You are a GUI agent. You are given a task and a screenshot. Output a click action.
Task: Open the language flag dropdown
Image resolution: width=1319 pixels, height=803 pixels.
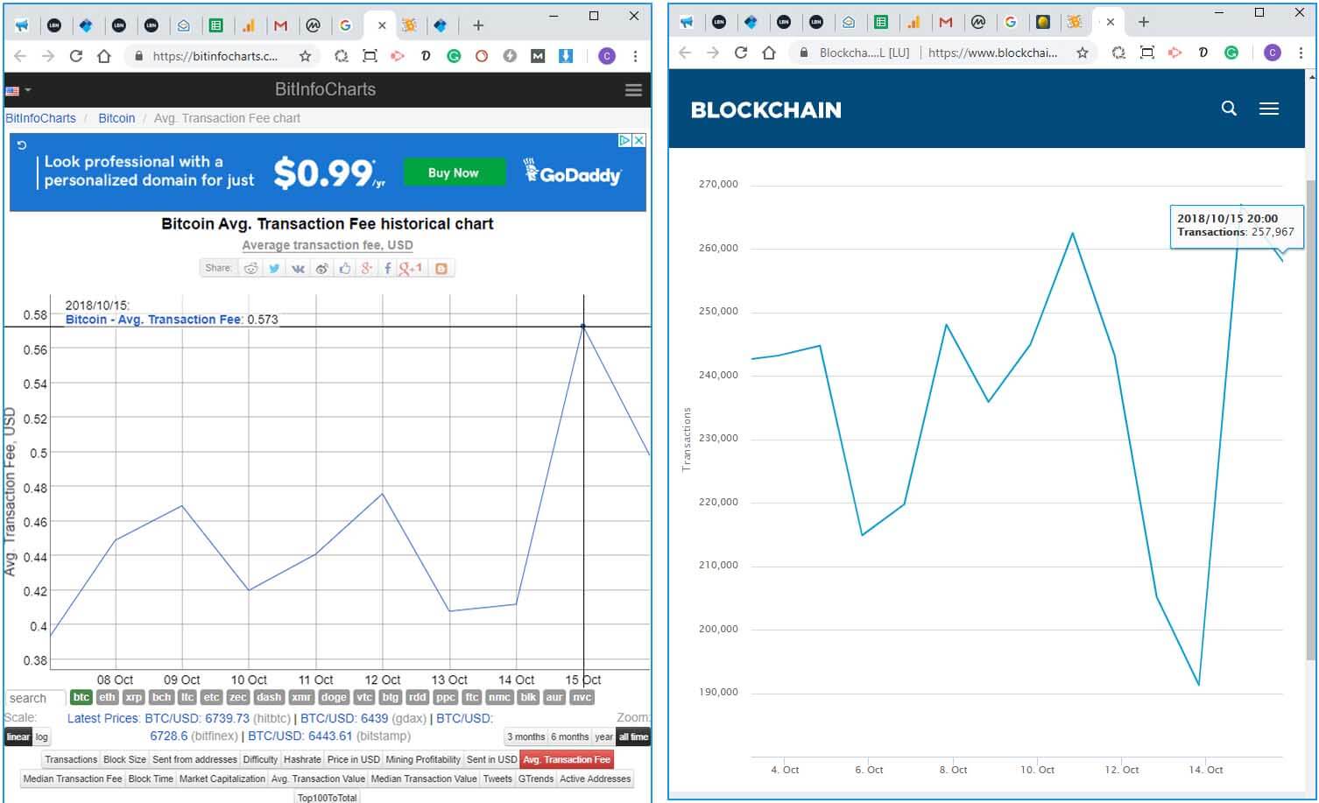click(x=18, y=90)
